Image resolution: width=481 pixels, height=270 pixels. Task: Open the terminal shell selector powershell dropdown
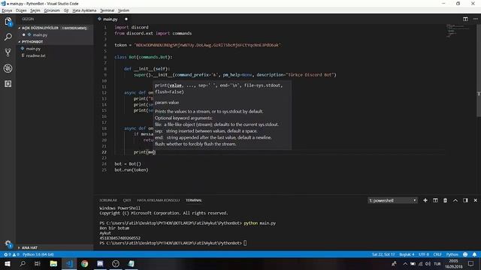(392, 200)
